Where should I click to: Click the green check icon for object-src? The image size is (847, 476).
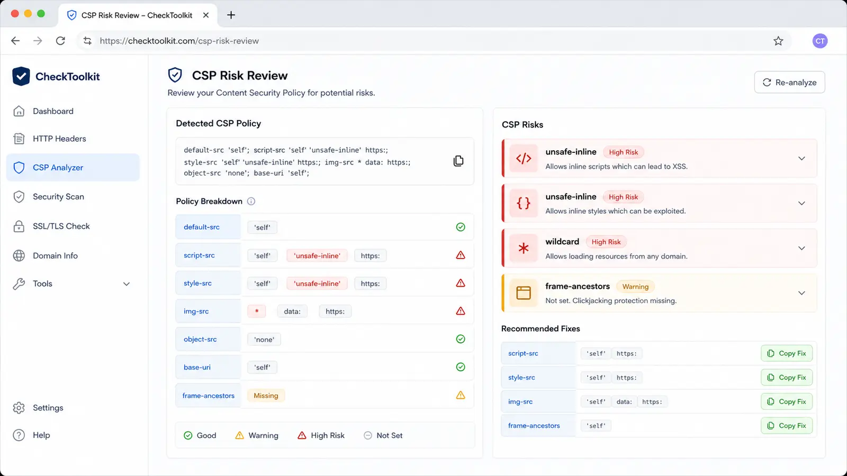[461, 339]
